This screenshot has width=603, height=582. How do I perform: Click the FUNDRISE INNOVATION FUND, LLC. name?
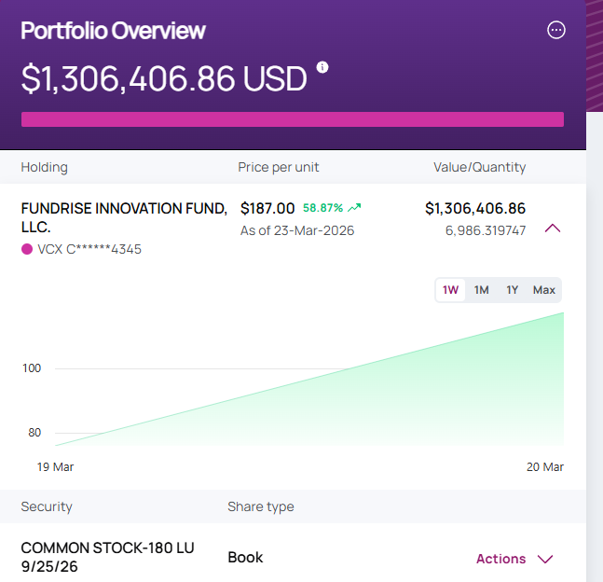[x=124, y=217]
